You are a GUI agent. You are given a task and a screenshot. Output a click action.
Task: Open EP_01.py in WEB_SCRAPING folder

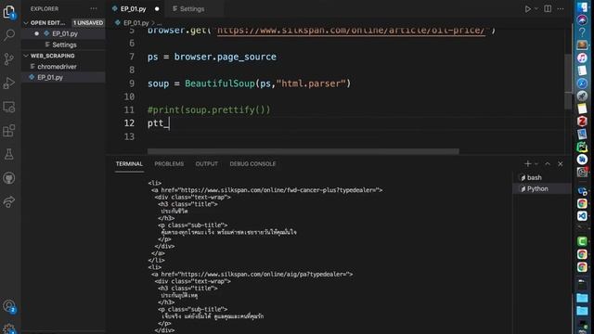pyautogui.click(x=50, y=77)
